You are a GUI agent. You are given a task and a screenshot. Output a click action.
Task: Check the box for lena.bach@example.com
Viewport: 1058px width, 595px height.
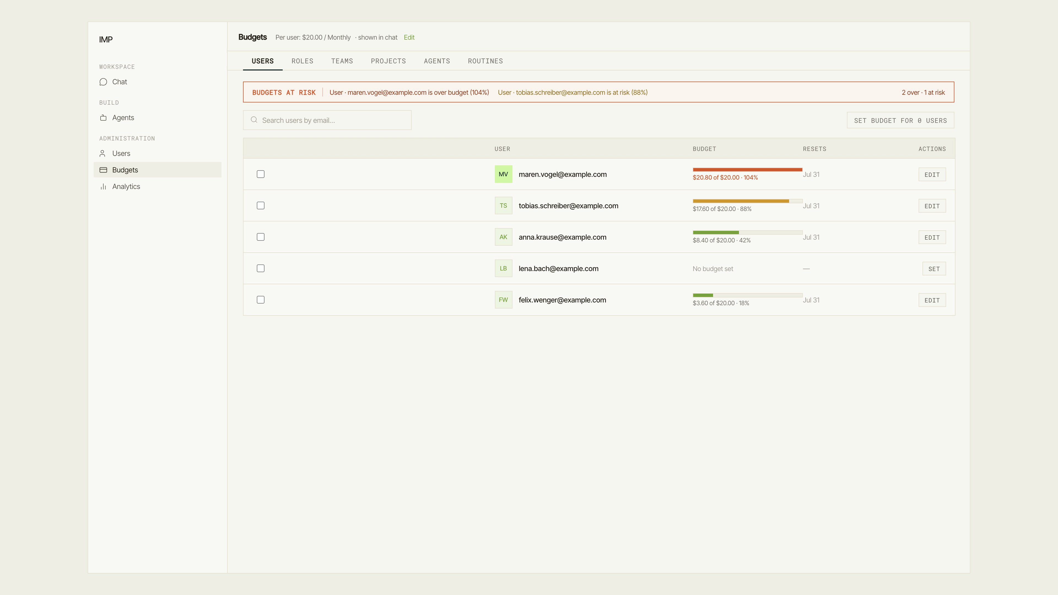[260, 268]
